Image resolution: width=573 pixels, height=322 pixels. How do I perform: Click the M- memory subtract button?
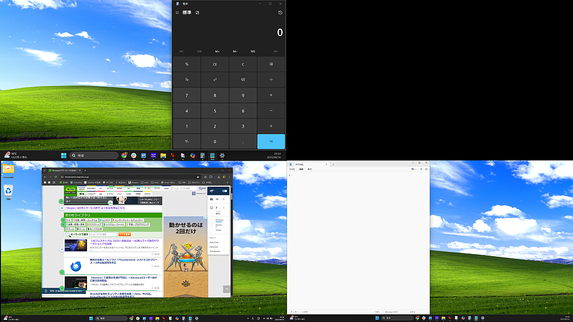pyautogui.click(x=235, y=51)
